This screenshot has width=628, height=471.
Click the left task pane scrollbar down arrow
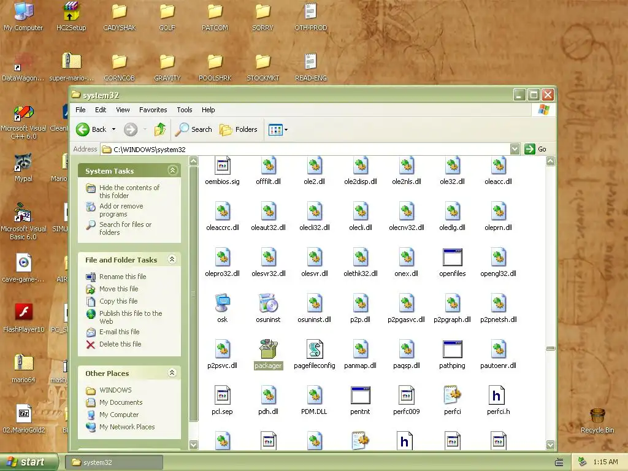click(x=193, y=444)
